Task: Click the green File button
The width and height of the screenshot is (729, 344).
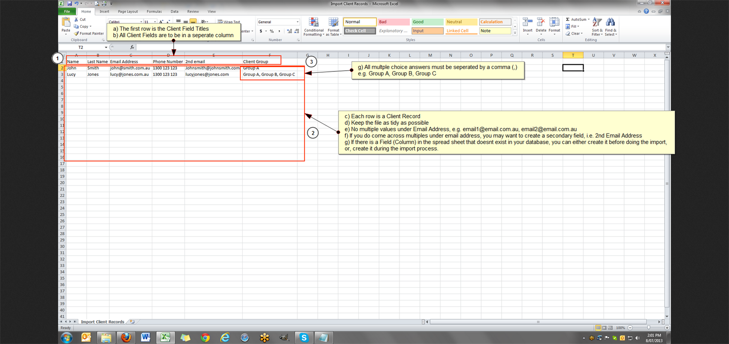Action: coord(67,12)
